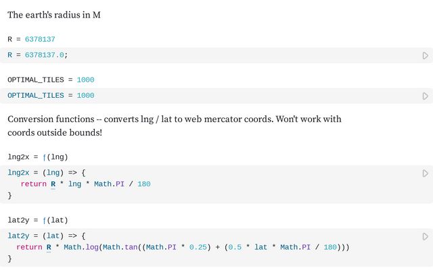This screenshot has width=433, height=270.
Task: Click the 1000 output value
Action: click(85, 80)
